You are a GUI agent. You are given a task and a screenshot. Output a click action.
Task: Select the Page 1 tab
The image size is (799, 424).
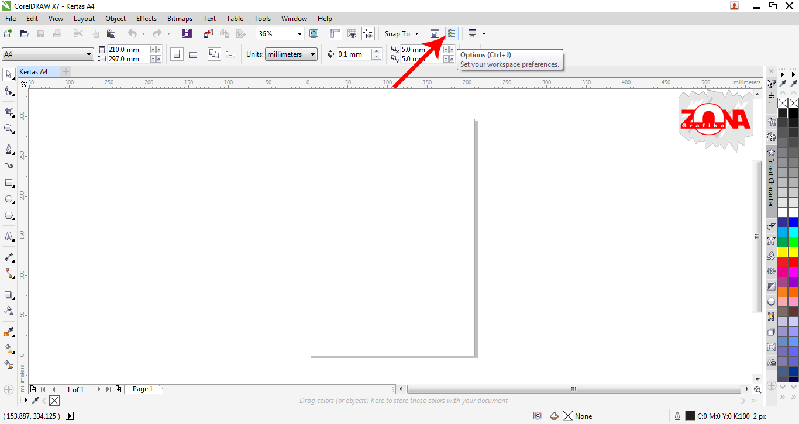[143, 389]
